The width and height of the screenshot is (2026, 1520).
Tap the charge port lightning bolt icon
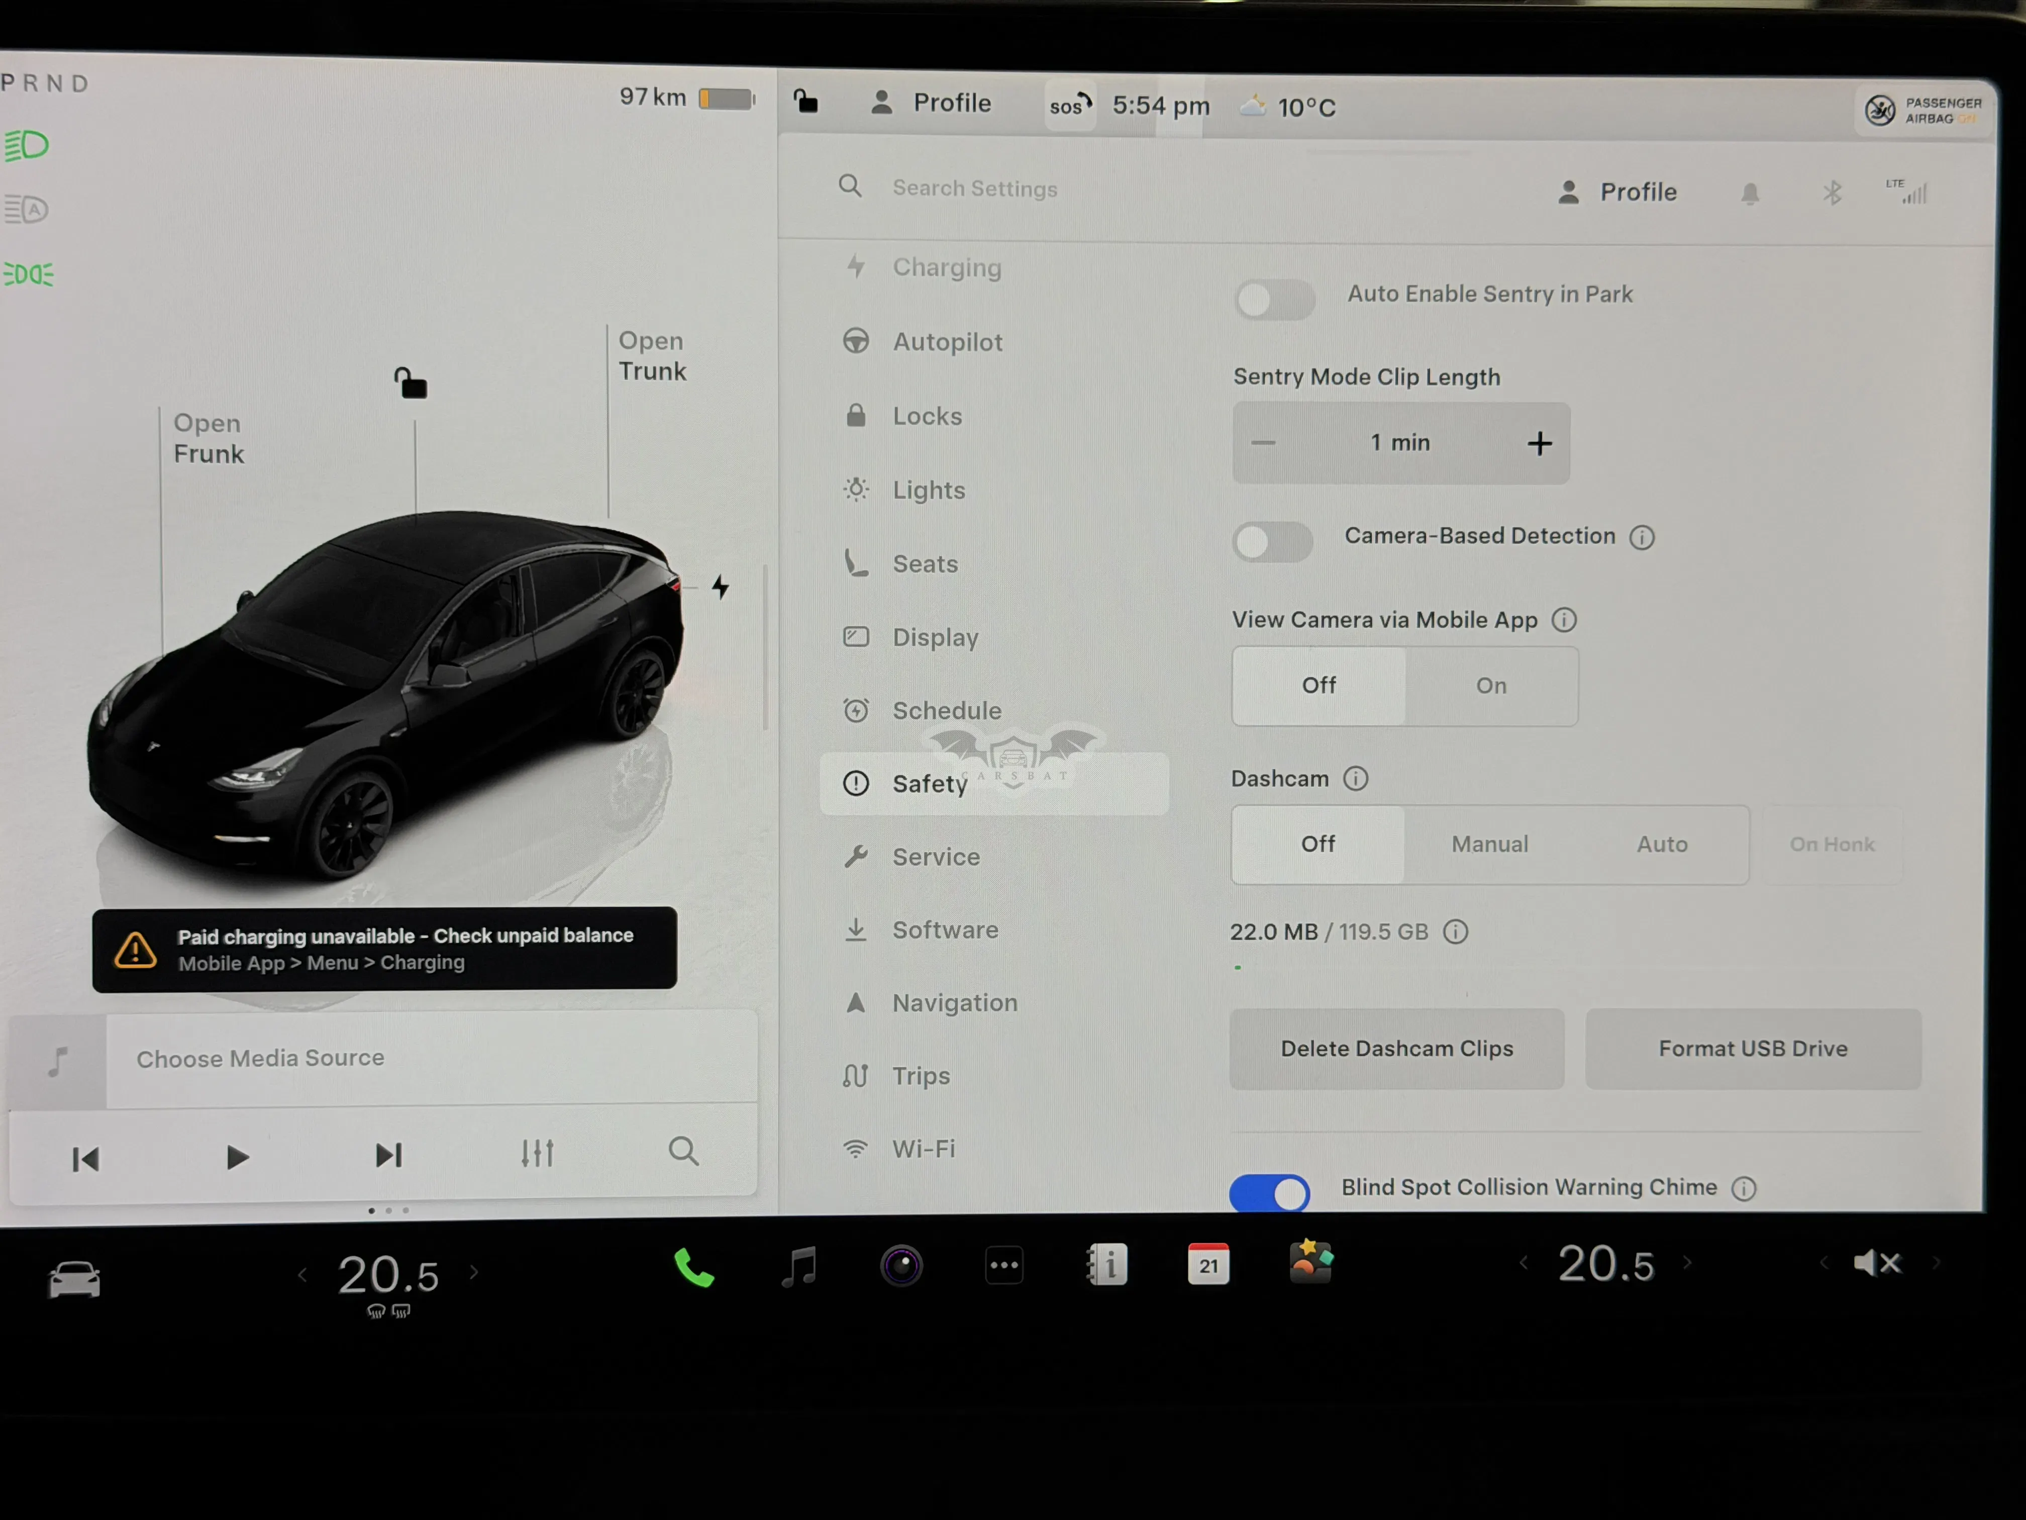(x=721, y=587)
